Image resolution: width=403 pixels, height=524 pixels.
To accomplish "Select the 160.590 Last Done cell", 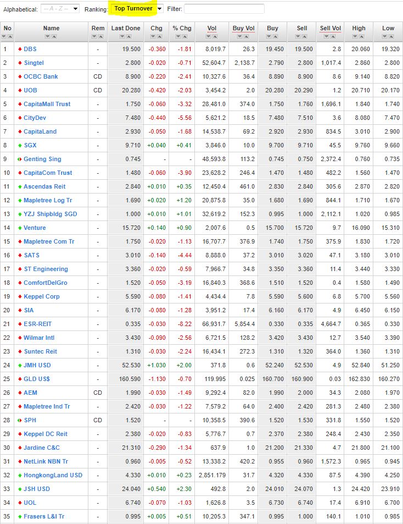I will 125,379.
